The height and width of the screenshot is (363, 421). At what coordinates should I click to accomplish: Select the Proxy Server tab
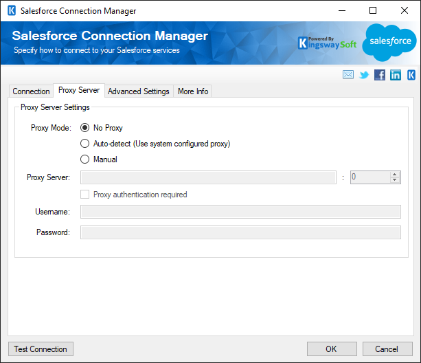coord(79,90)
